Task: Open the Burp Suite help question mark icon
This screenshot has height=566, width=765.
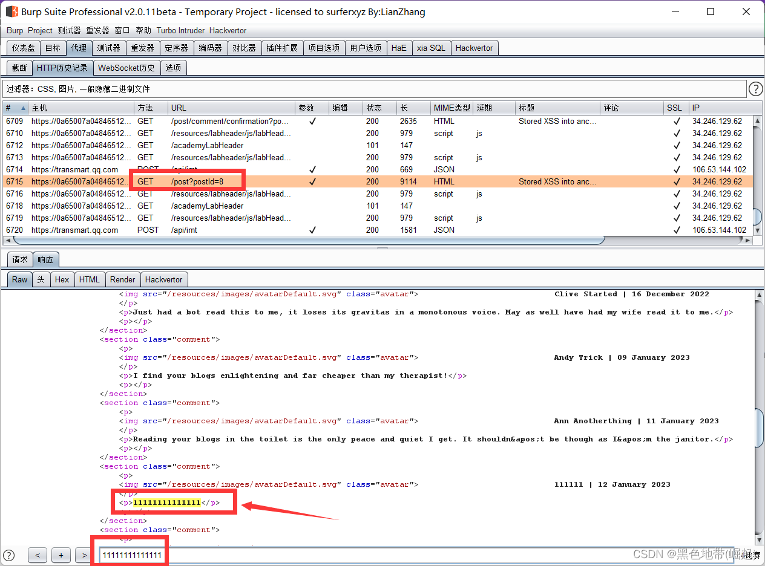Action: (755, 89)
